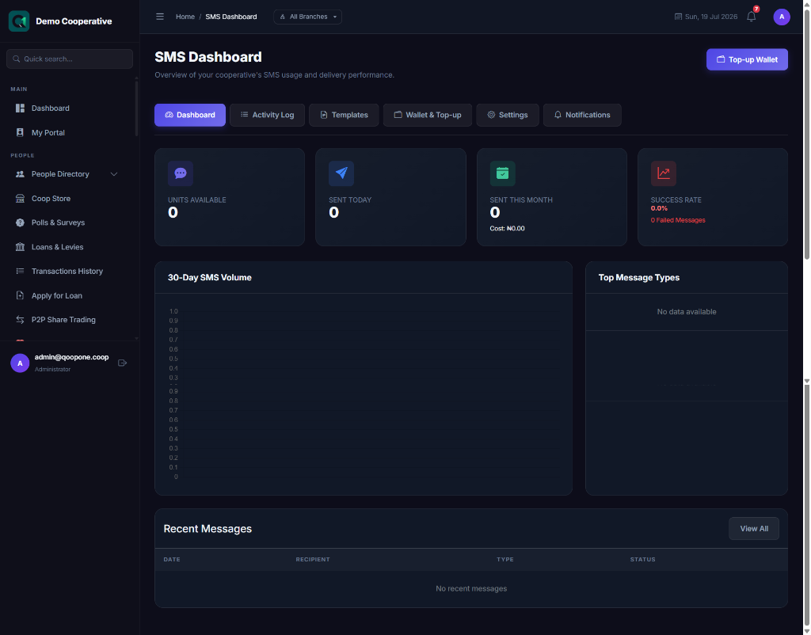Click the Demo Cooperative logo icon

[19, 21]
